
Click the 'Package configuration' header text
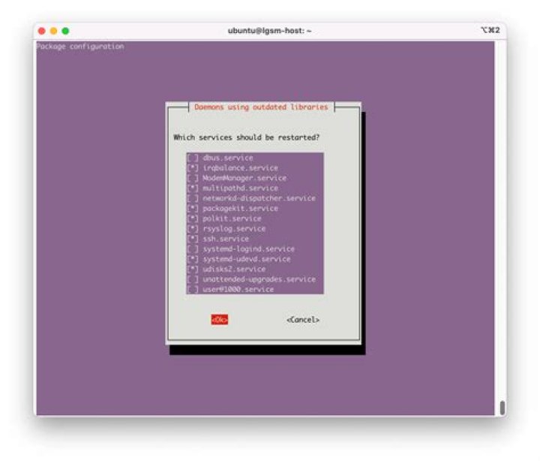[80, 47]
